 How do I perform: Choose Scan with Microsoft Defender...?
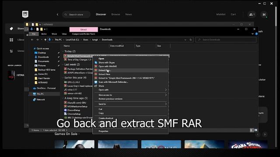tap(131, 82)
